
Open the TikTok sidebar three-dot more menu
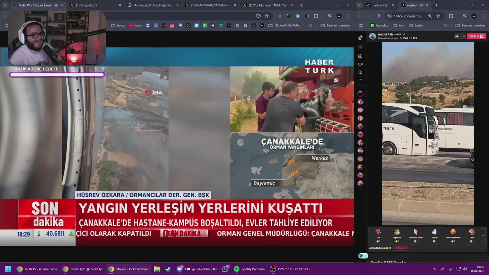(x=360, y=79)
